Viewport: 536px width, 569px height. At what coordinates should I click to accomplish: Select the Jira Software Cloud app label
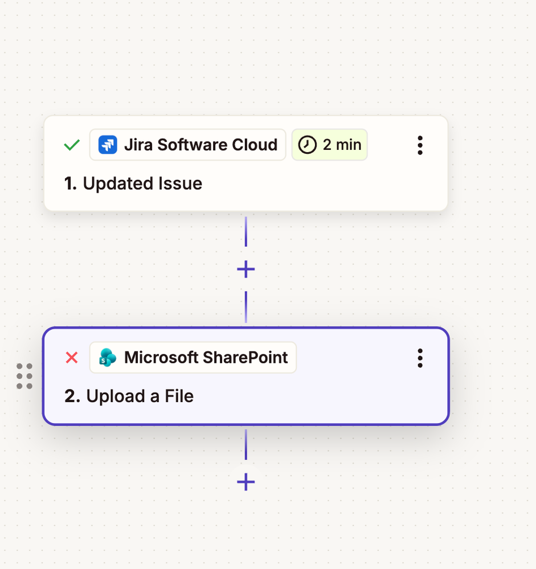coord(187,145)
